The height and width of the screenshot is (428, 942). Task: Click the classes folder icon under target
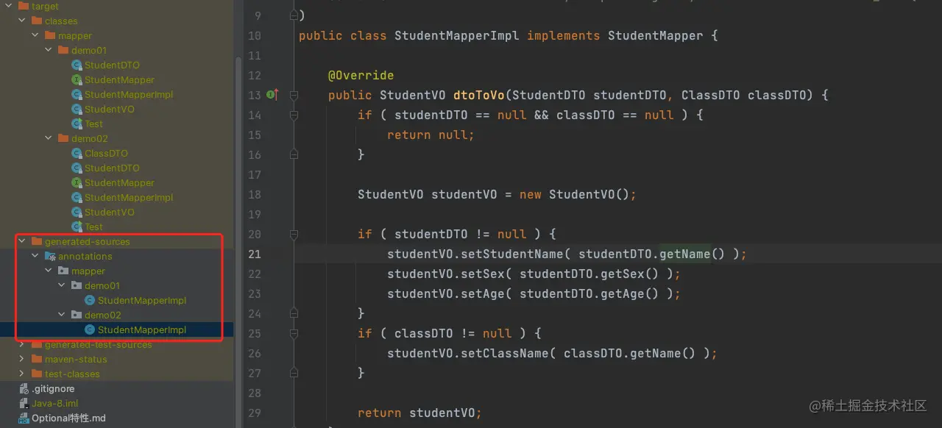(37, 21)
